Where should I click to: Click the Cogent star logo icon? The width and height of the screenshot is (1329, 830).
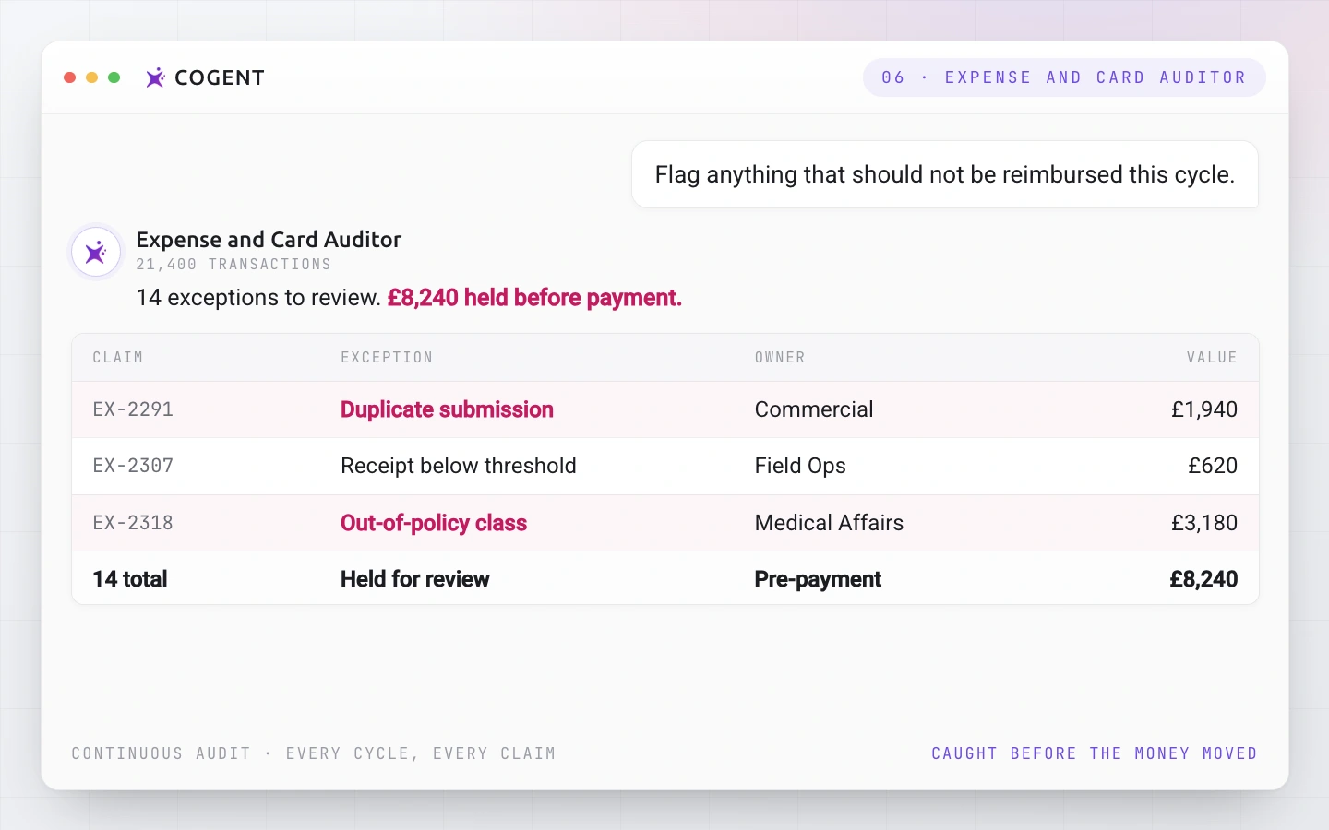coord(155,77)
